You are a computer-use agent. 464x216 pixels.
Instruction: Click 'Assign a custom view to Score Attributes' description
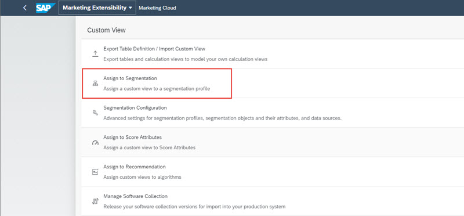click(150, 147)
